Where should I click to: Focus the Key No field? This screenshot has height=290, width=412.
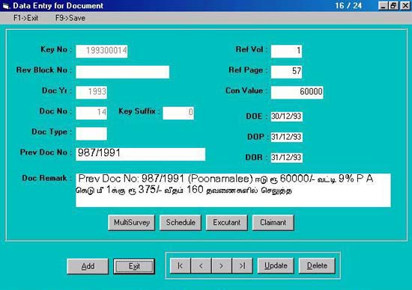click(x=102, y=51)
